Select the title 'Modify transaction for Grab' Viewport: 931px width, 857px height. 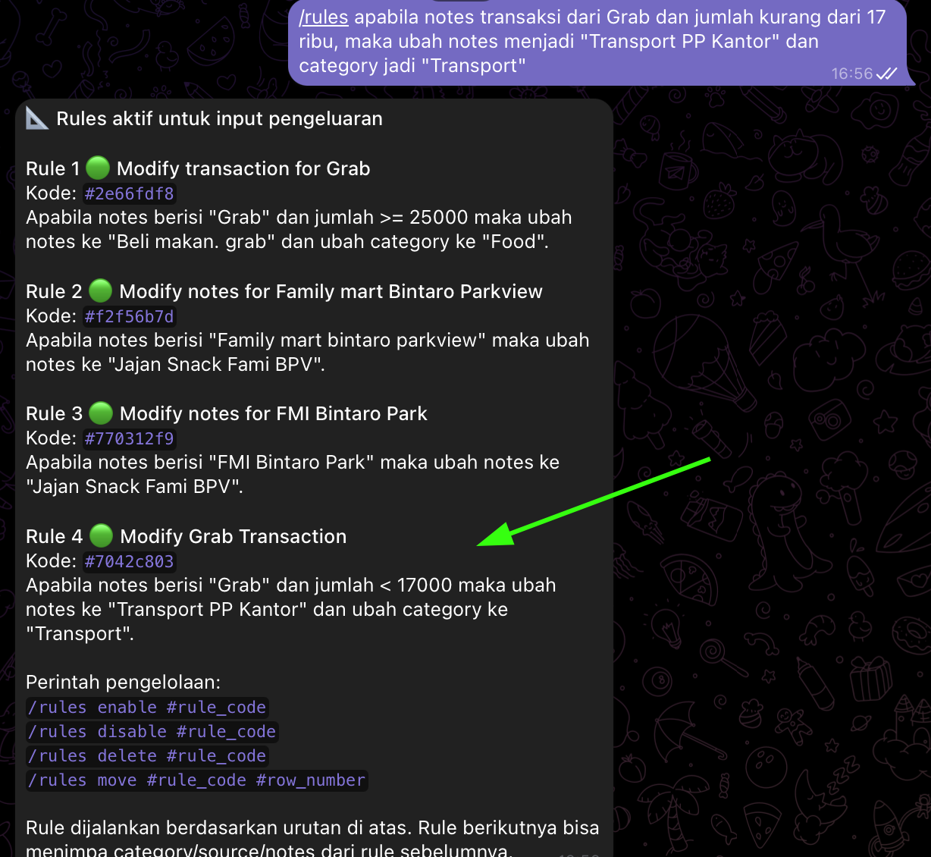(243, 168)
